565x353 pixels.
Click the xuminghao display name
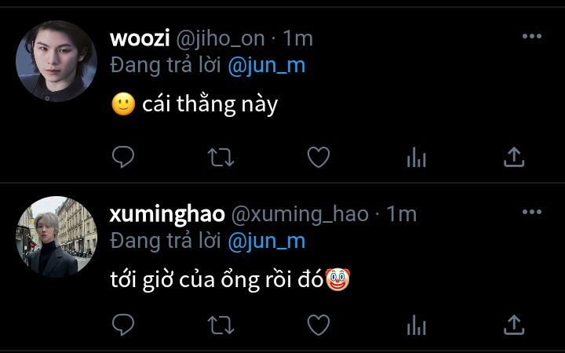point(167,215)
